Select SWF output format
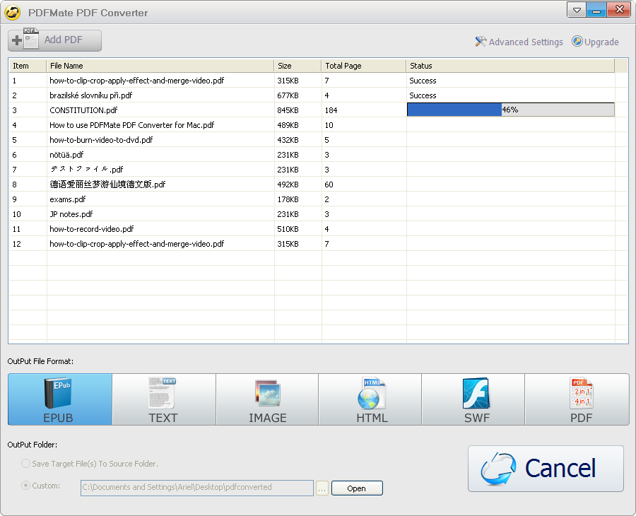 [473, 399]
